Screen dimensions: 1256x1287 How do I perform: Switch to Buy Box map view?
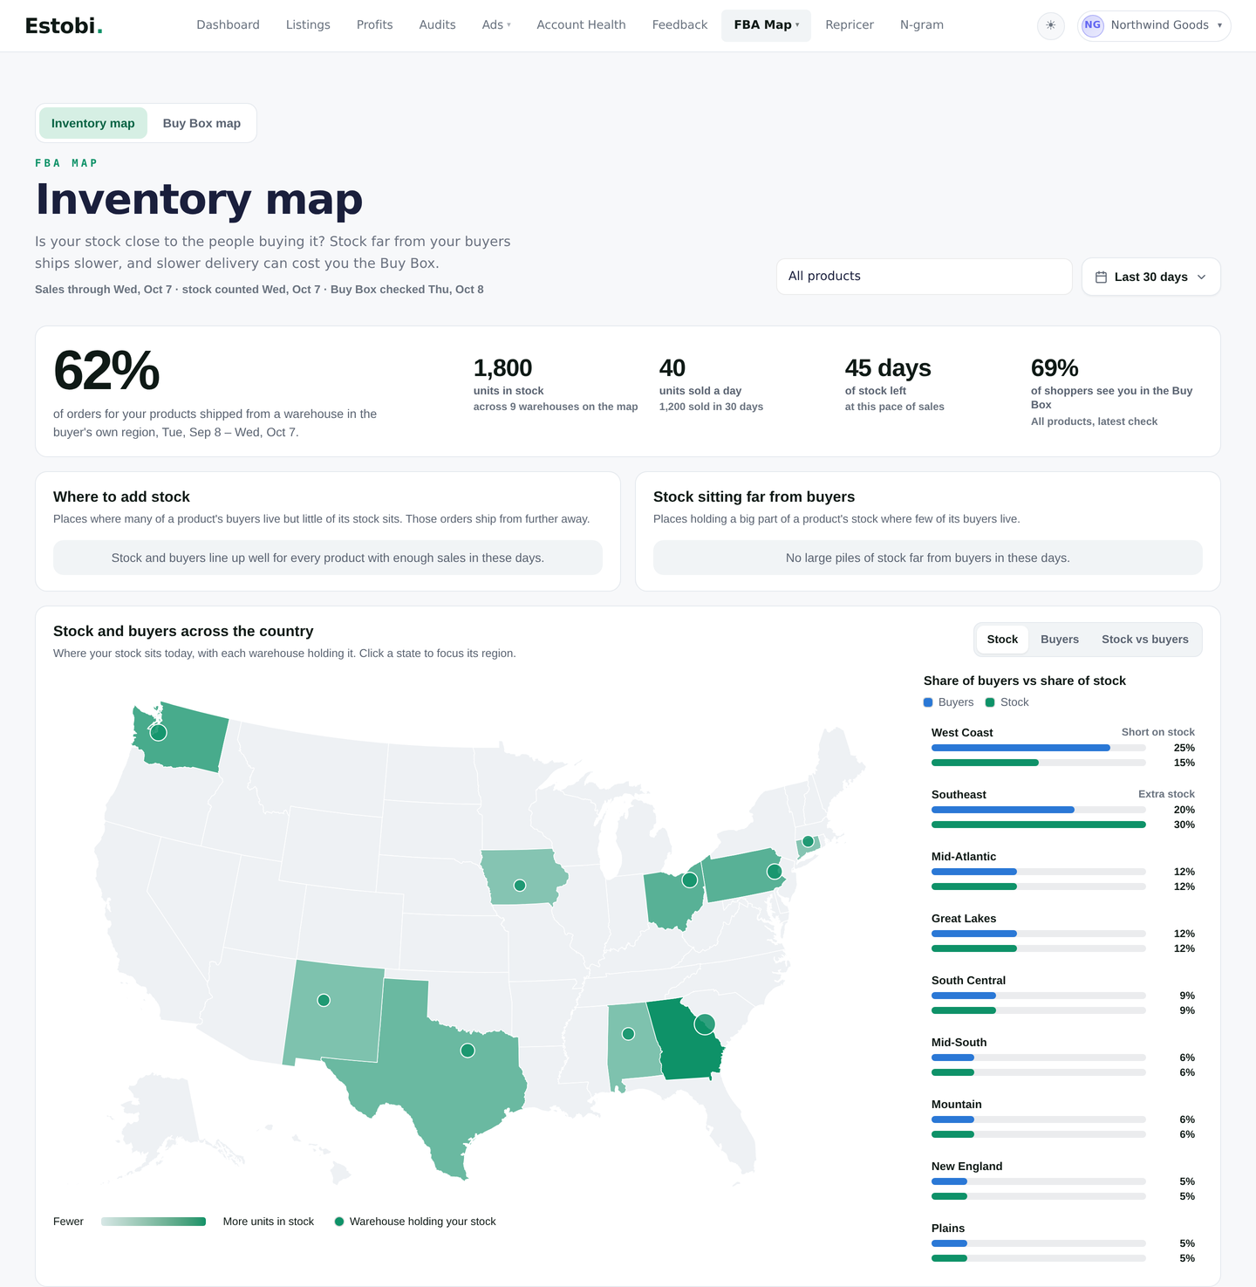point(201,123)
